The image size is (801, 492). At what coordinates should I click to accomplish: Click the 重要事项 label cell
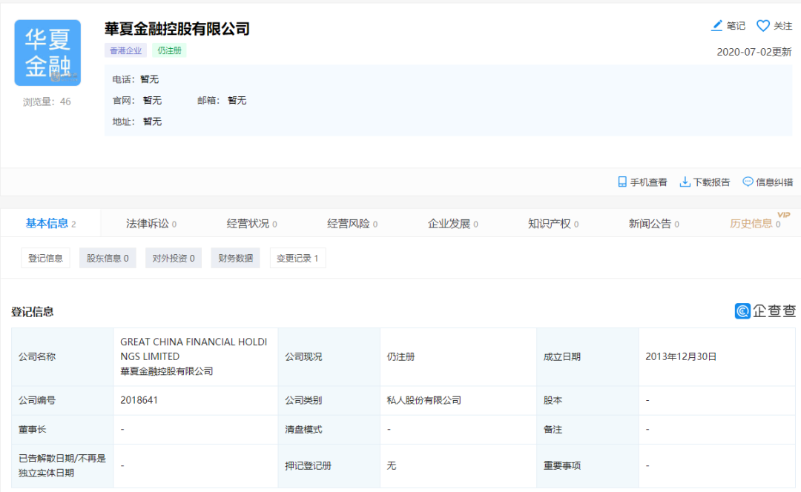[587, 465]
